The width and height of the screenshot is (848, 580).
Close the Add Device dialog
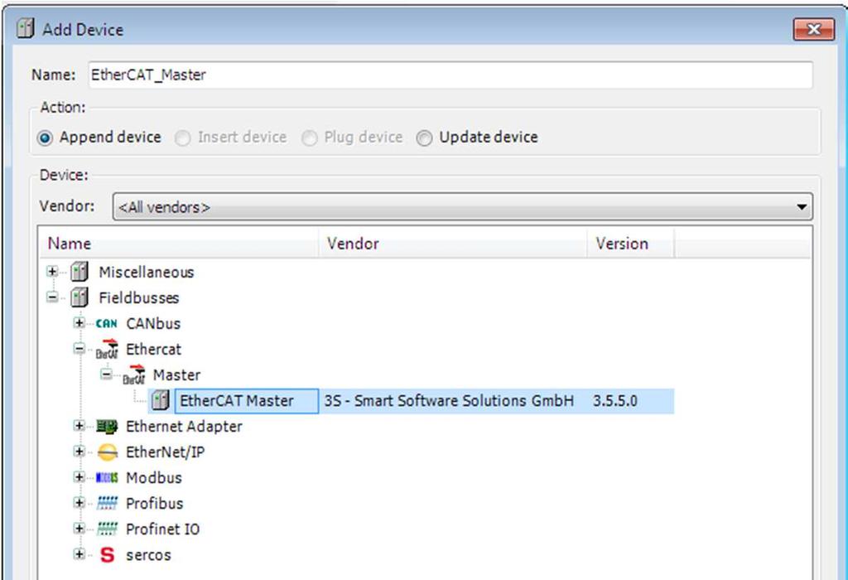coord(814,29)
